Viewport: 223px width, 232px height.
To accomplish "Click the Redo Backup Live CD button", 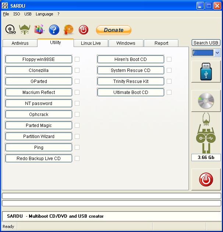I will click(39, 158).
